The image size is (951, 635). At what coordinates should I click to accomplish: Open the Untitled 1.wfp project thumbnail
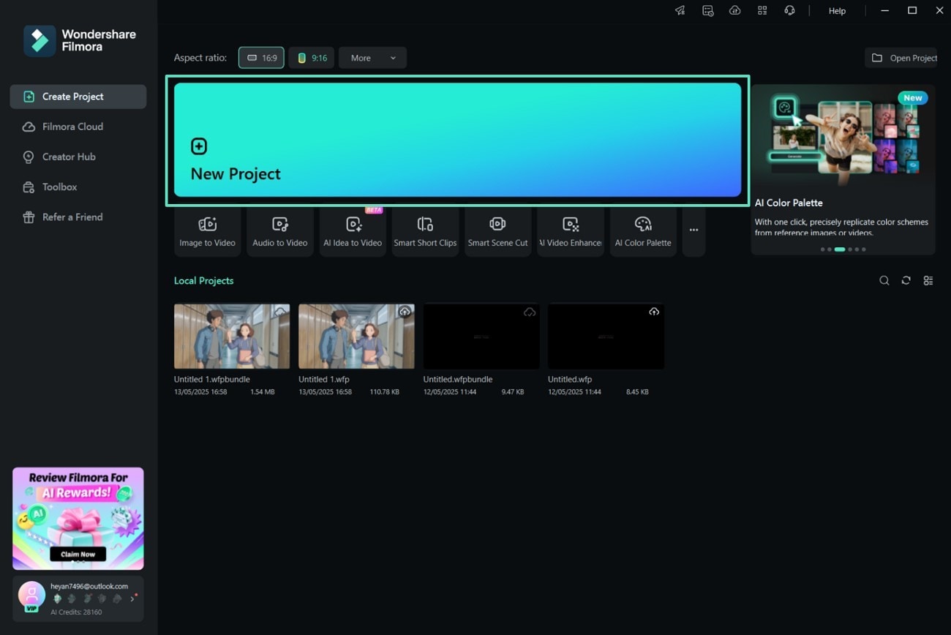(356, 336)
